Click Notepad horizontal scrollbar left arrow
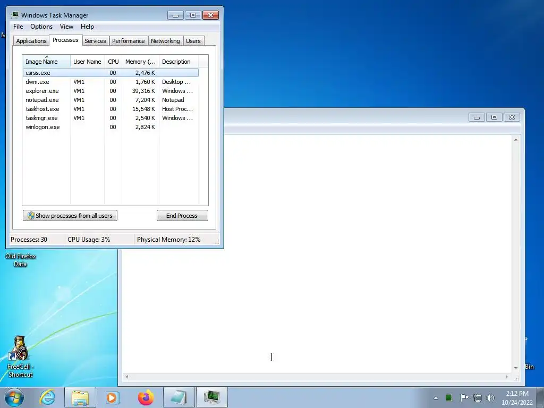Screen dimensions: 544x408 click(126, 377)
